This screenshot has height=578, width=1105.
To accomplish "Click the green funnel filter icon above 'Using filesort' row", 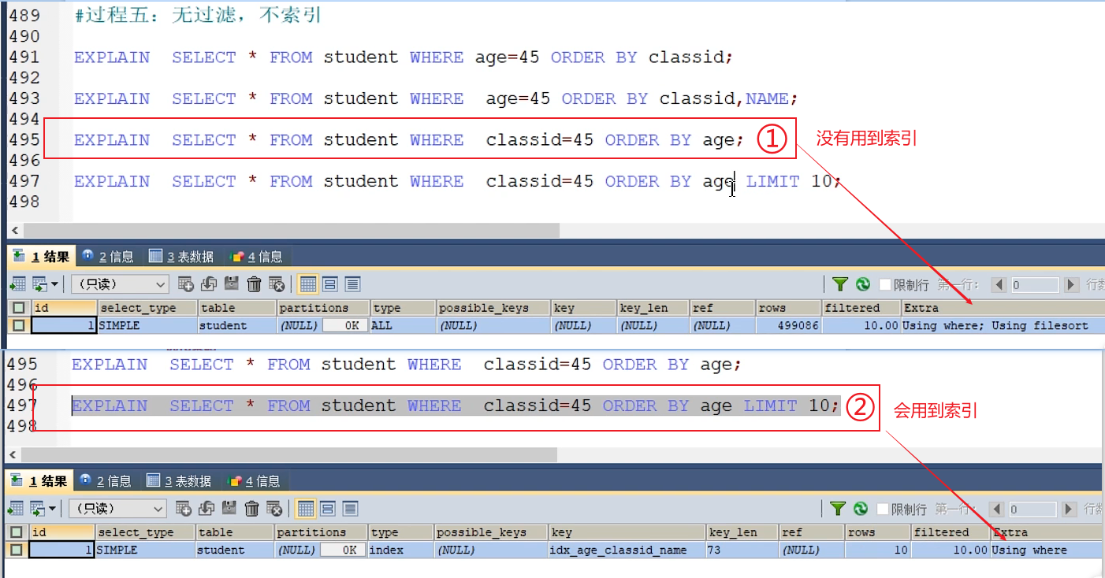I will [x=840, y=284].
